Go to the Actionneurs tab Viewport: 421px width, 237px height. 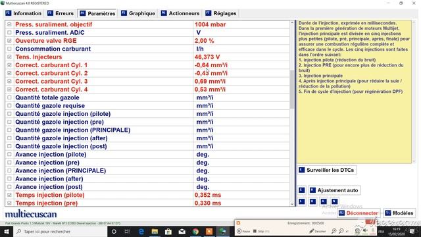tap(180, 13)
